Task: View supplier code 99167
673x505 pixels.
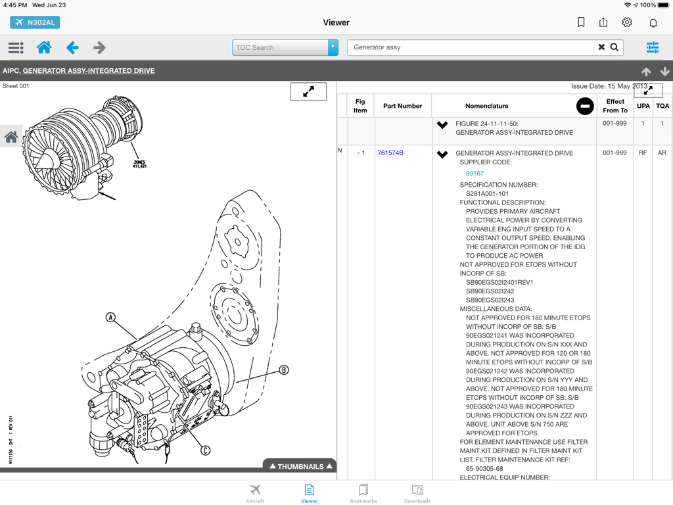Action: [x=475, y=173]
